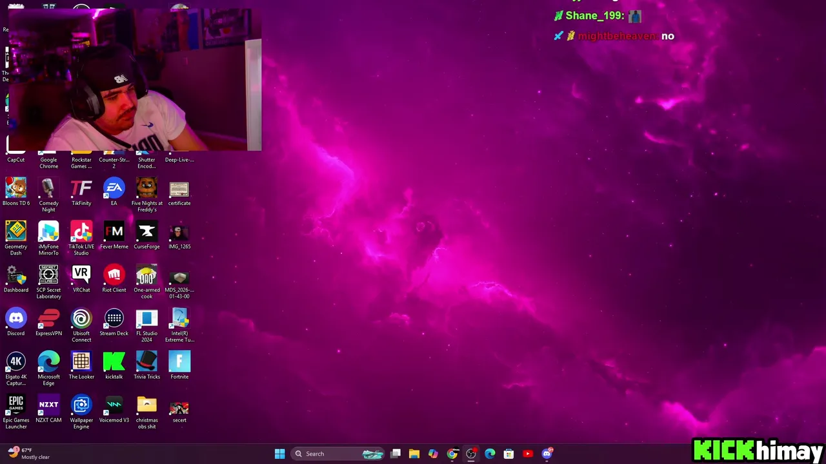Launch Microsoft Edge from the desktop
This screenshot has width=826, height=464.
(48, 369)
